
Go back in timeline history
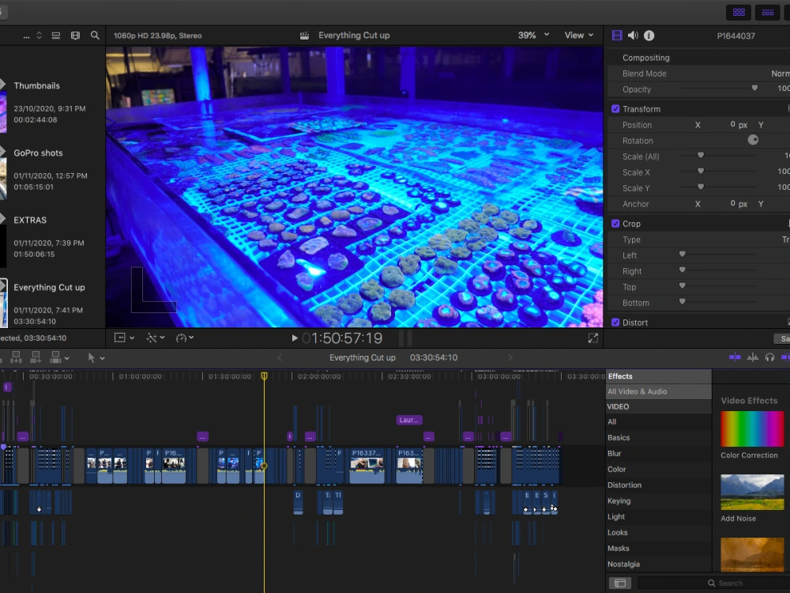[280, 357]
